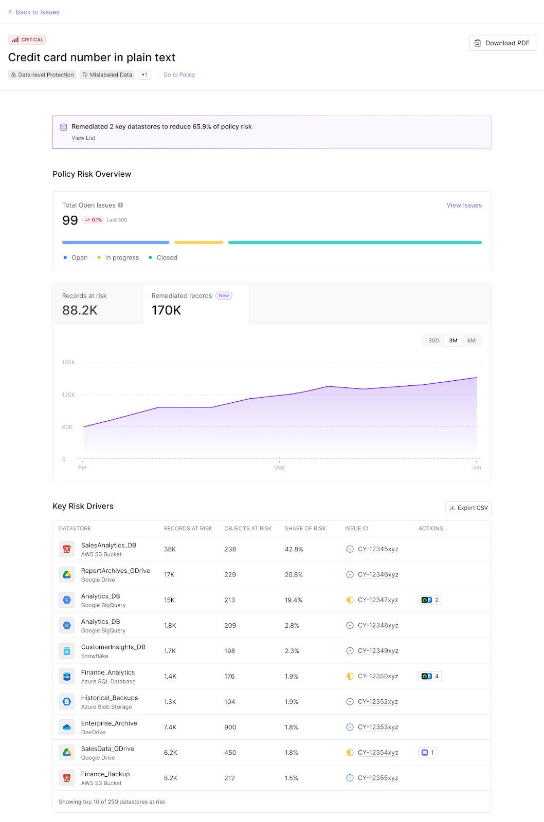This screenshot has height=822, width=544.
Task: Open issue CY-12353xyz
Action: tap(378, 727)
